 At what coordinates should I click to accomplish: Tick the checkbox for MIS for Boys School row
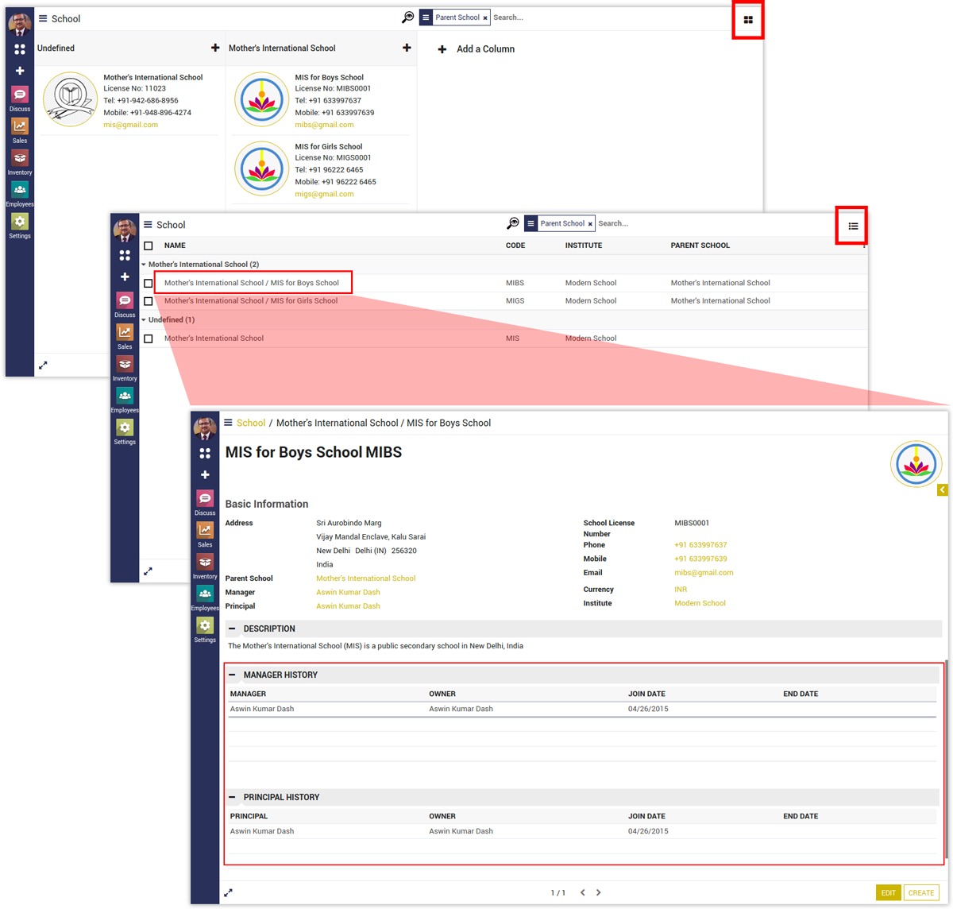(x=149, y=283)
